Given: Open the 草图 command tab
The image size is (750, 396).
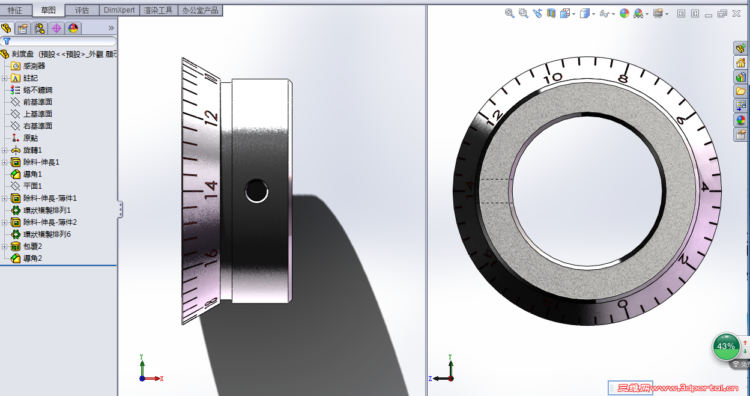Looking at the screenshot, I should (48, 10).
